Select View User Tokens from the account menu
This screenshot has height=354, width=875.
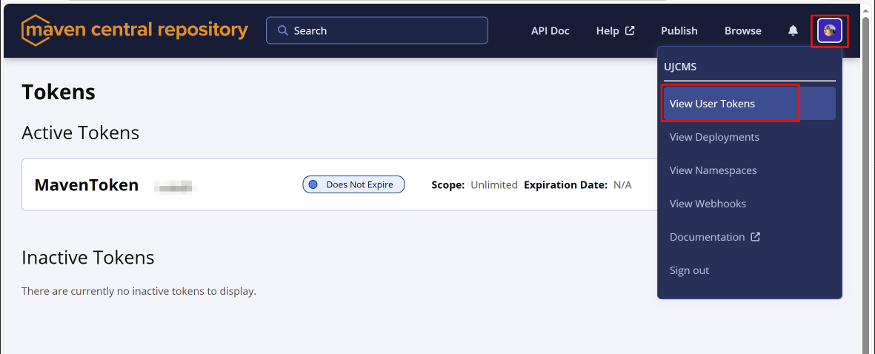[712, 104]
